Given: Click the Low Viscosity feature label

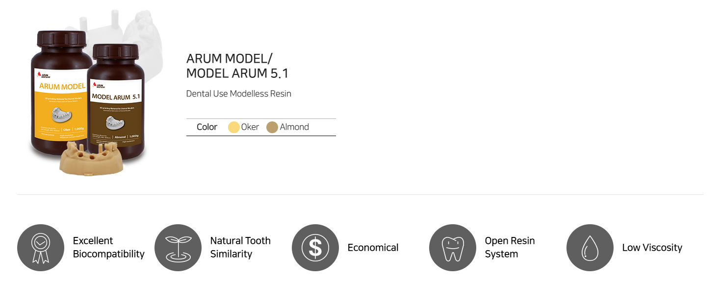Looking at the screenshot, I should coord(652,248).
